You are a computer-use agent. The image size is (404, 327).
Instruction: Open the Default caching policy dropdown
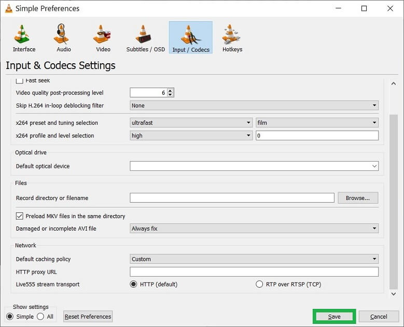pos(254,259)
